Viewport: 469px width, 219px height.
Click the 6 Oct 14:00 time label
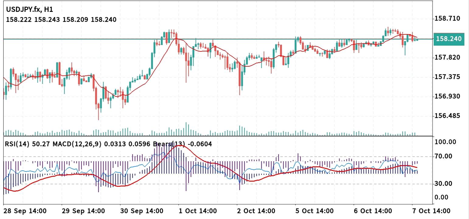point(373,211)
